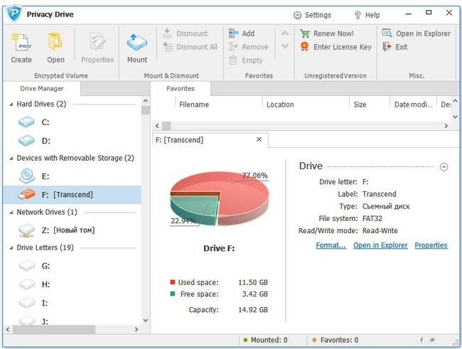Select free drive letter I:
The image size is (462, 349).
pos(72,303)
